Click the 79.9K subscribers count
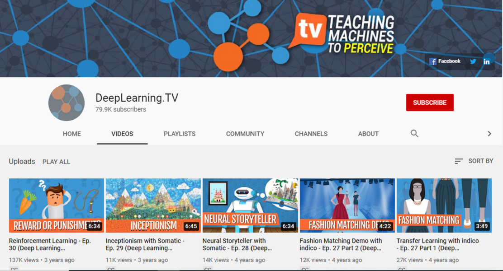 coord(121,110)
